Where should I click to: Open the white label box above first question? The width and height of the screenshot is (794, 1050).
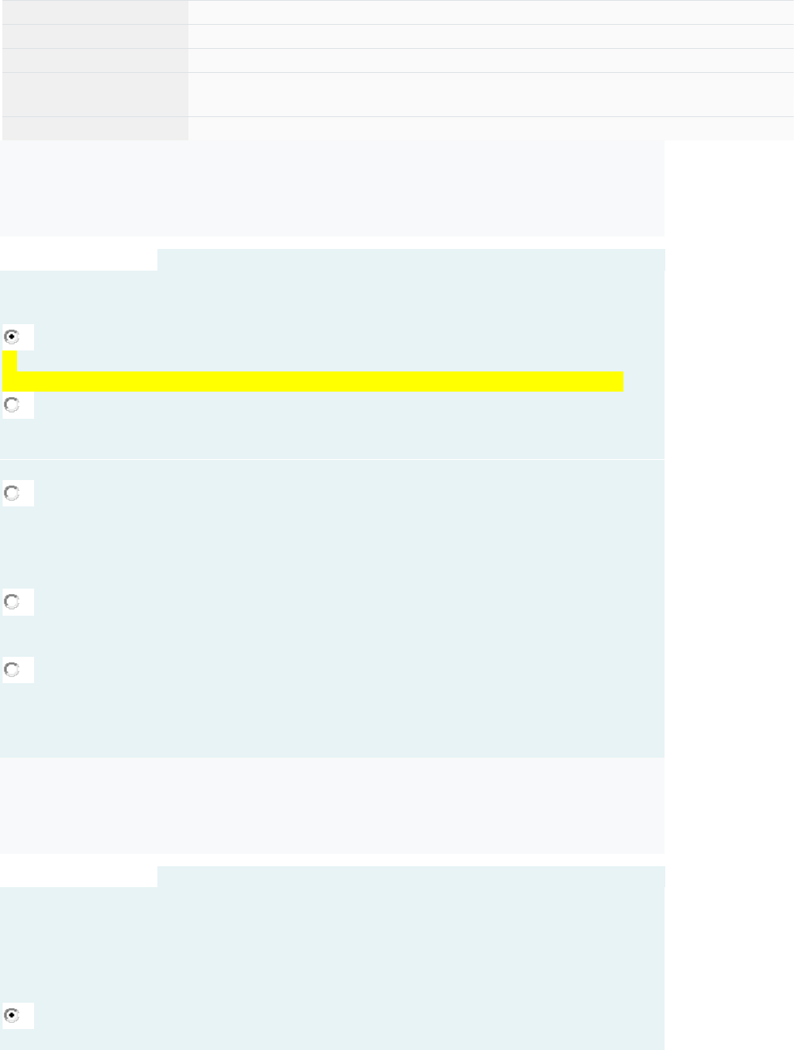tap(78, 260)
